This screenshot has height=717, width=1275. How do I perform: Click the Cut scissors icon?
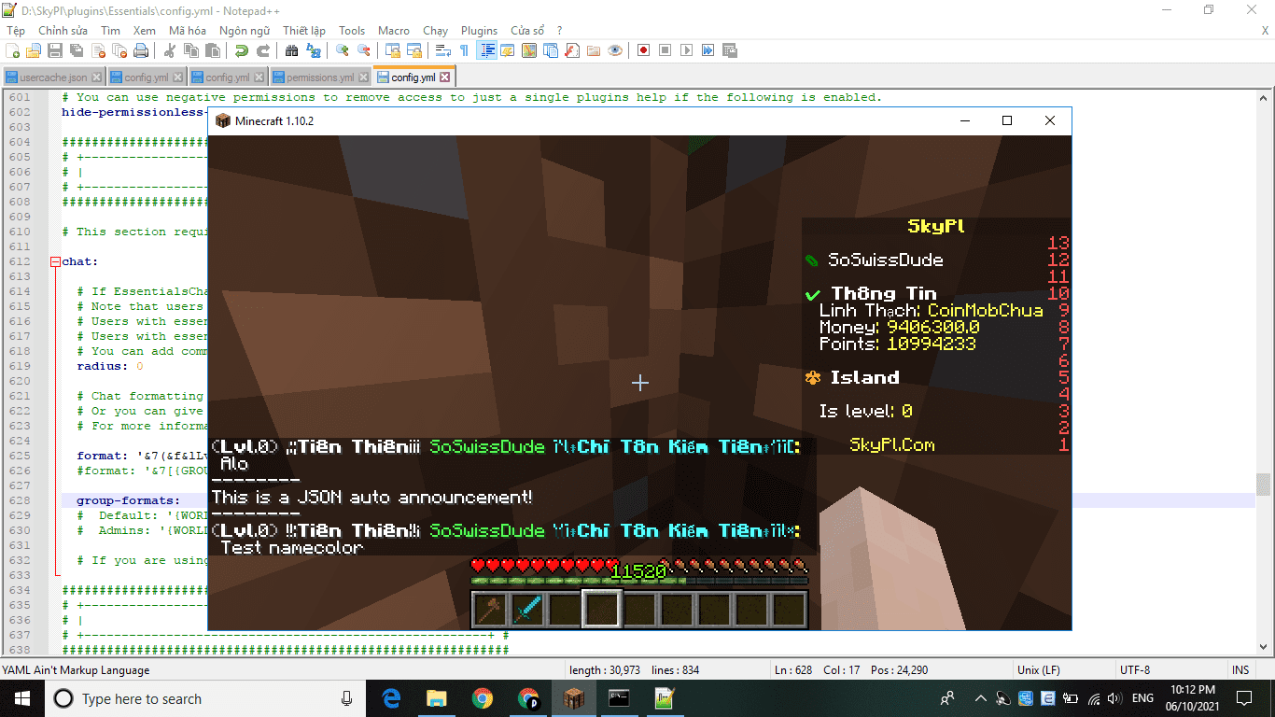(170, 50)
